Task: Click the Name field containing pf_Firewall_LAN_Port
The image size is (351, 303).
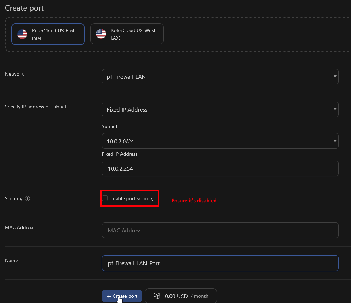Action: (x=220, y=263)
